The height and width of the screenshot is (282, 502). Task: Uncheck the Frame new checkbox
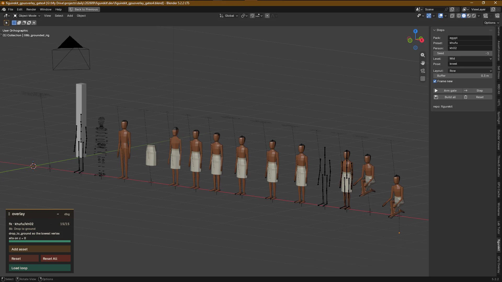(435, 81)
